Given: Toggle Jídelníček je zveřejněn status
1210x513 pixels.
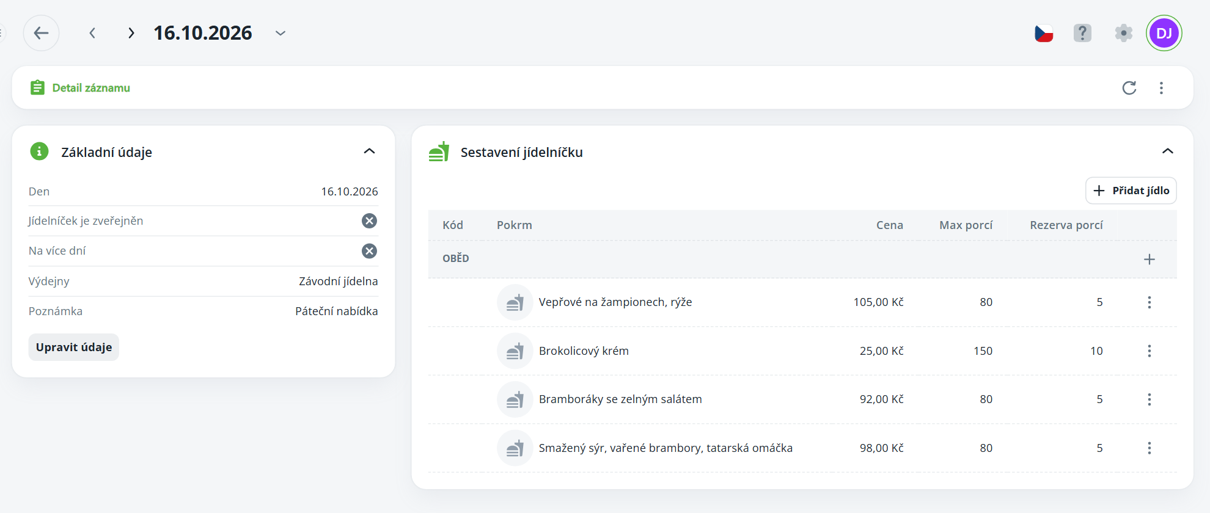Looking at the screenshot, I should [369, 221].
